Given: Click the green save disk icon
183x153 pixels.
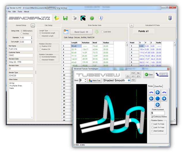Looking at the screenshot, I should 65,18.
